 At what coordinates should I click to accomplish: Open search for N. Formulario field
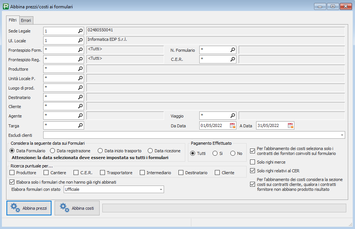pyautogui.click(x=233, y=50)
